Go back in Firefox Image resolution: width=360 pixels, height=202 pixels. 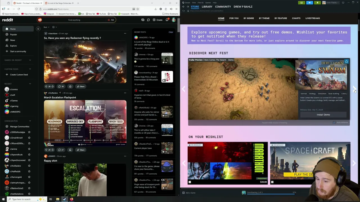(8, 9)
